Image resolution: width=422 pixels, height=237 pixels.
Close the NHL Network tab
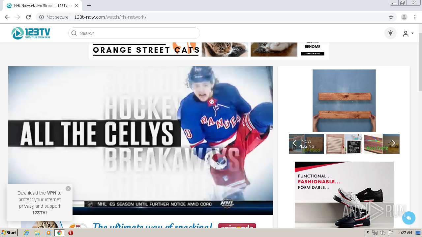tap(77, 6)
